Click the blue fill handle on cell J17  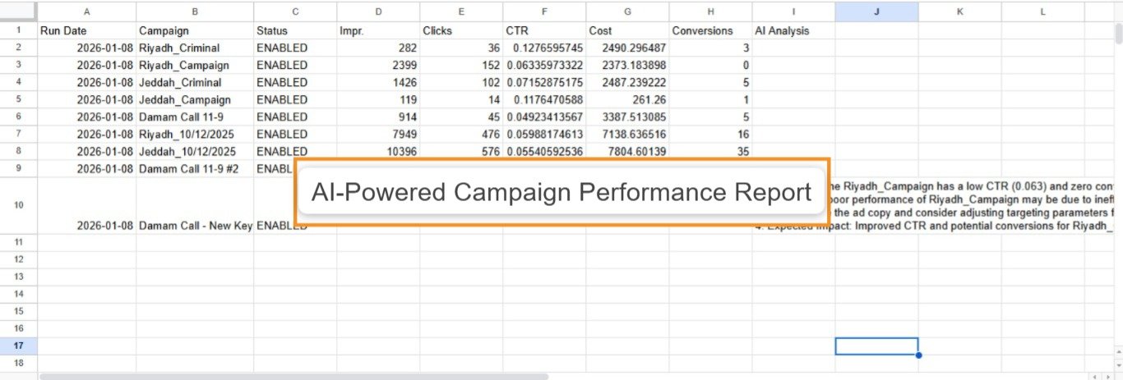click(918, 355)
